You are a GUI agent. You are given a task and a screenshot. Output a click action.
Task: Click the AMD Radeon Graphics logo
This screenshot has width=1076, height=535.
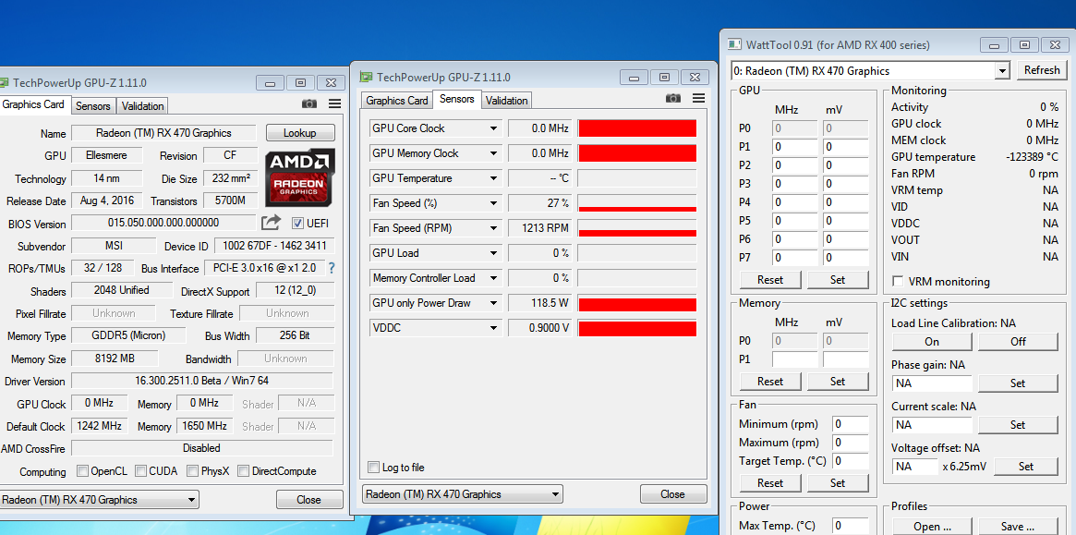(300, 176)
